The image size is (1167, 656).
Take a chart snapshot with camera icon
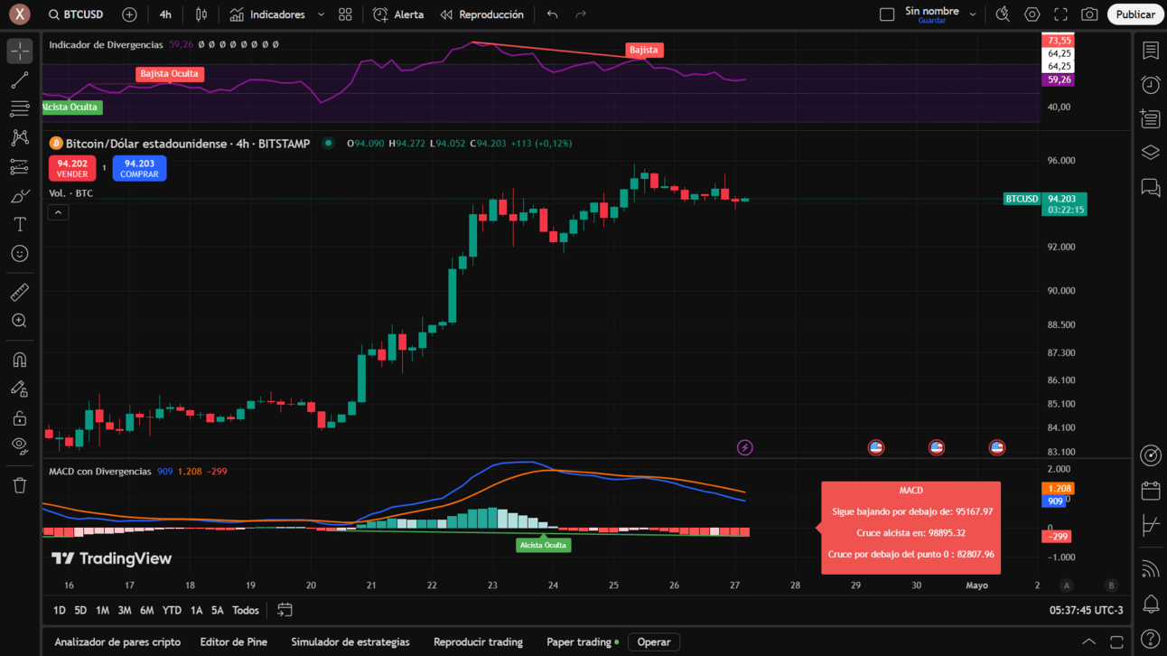[1089, 14]
